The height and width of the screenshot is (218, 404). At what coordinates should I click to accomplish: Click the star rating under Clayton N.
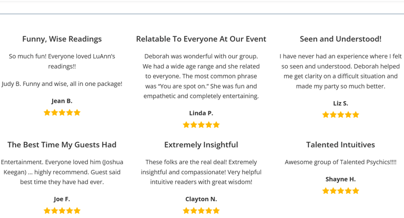click(x=201, y=211)
